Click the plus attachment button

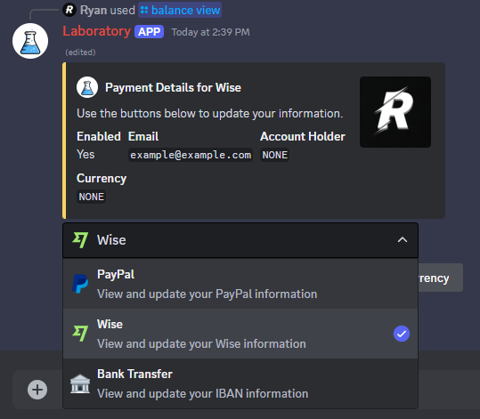click(37, 390)
